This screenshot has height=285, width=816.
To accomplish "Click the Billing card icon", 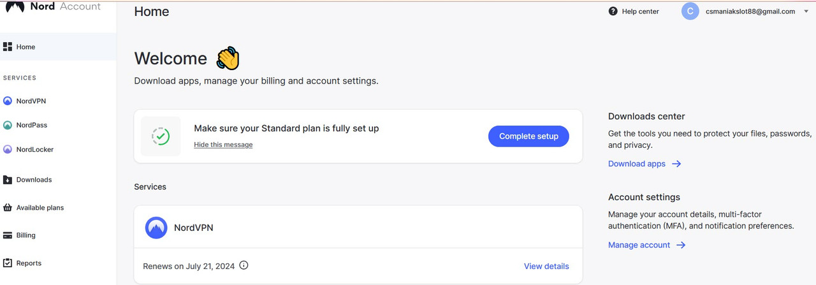I will (x=8, y=235).
